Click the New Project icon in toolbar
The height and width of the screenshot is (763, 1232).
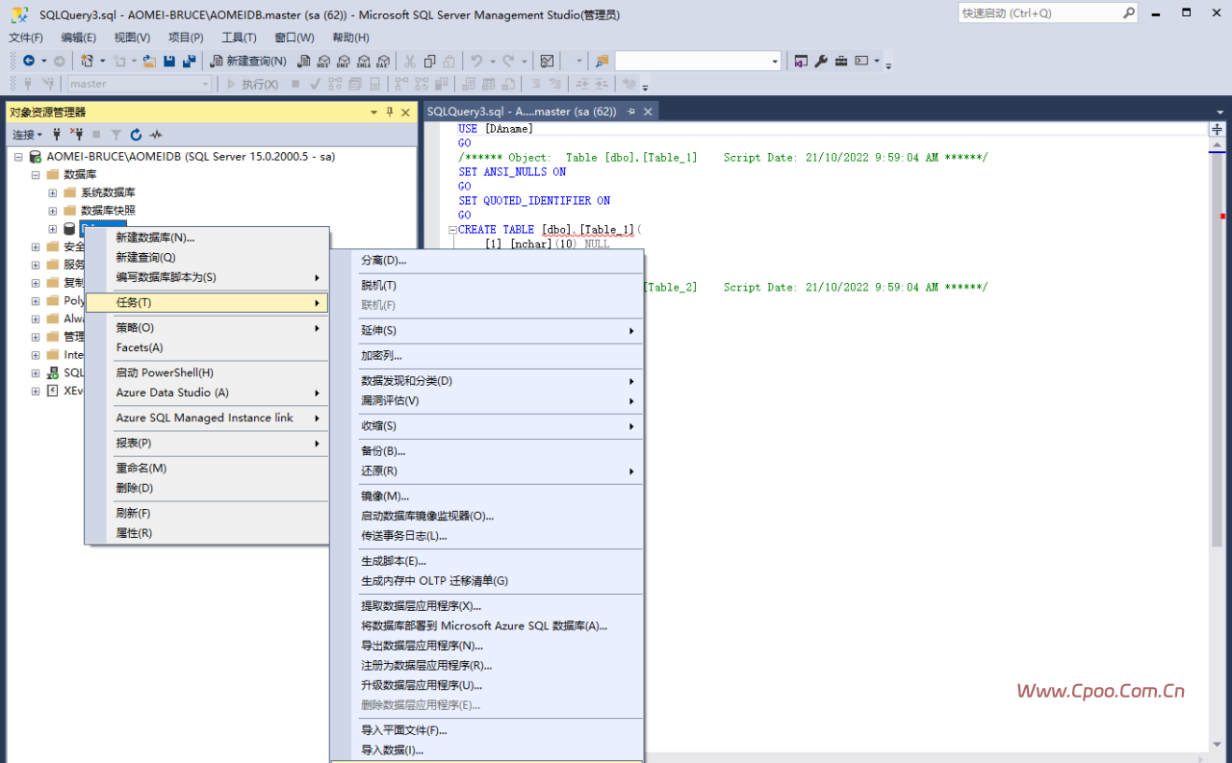88,61
